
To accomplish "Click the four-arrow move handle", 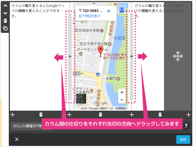I will pyautogui.click(x=178, y=56).
